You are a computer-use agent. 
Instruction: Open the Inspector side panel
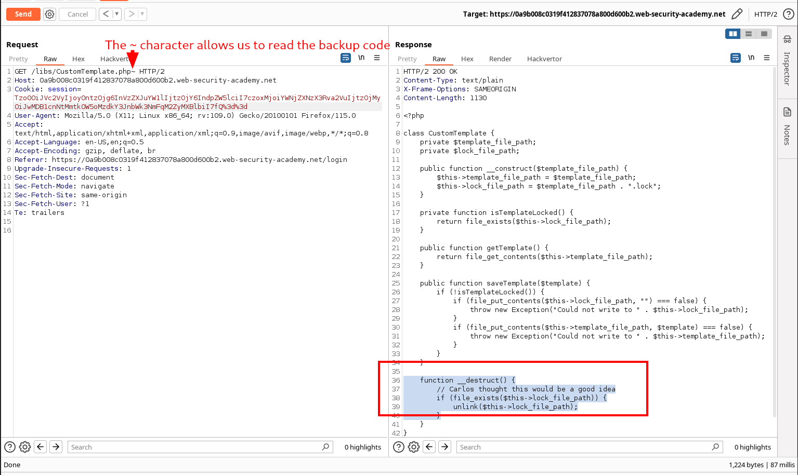(x=787, y=61)
